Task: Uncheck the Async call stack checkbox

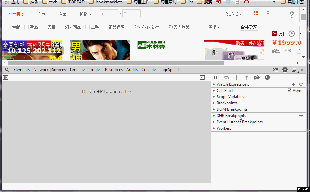Action: (x=289, y=91)
